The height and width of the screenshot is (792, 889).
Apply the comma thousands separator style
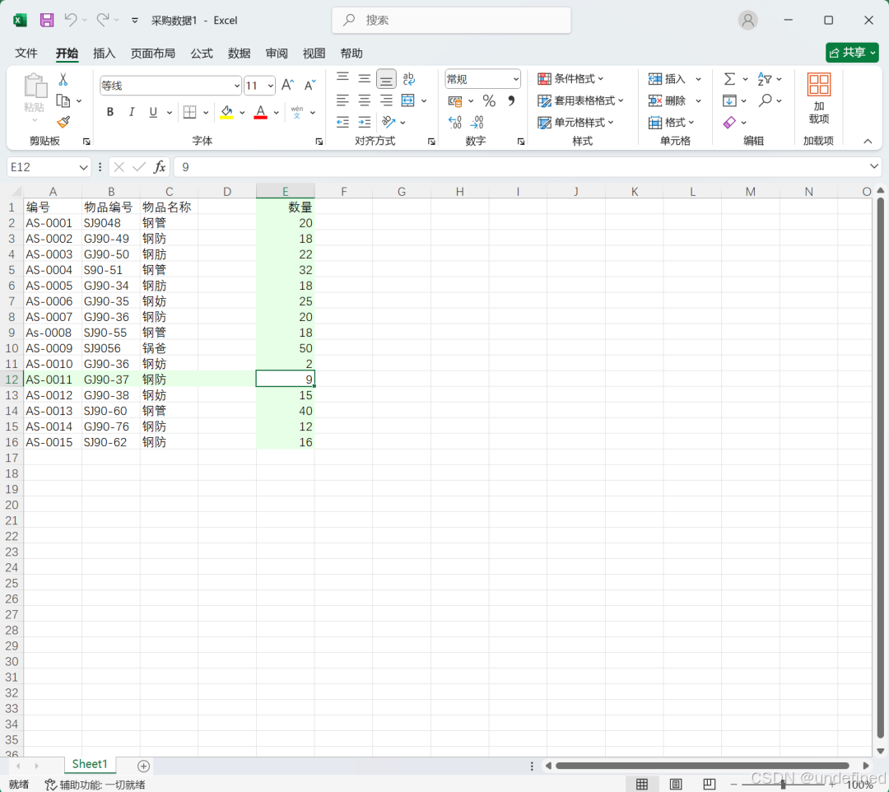[510, 100]
